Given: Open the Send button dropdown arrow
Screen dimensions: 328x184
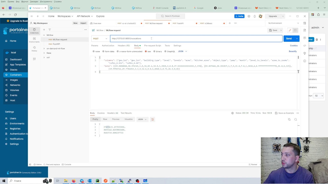Looking at the screenshot, I should tap(297, 39).
